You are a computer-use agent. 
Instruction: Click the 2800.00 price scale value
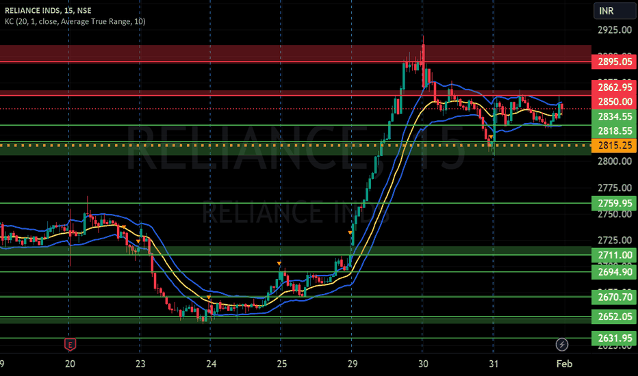point(615,161)
